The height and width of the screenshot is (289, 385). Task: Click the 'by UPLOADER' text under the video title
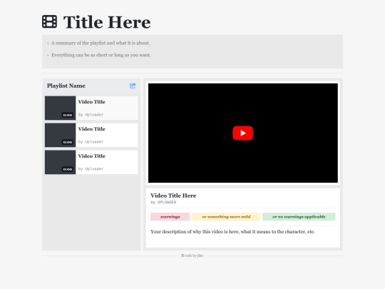[163, 202]
